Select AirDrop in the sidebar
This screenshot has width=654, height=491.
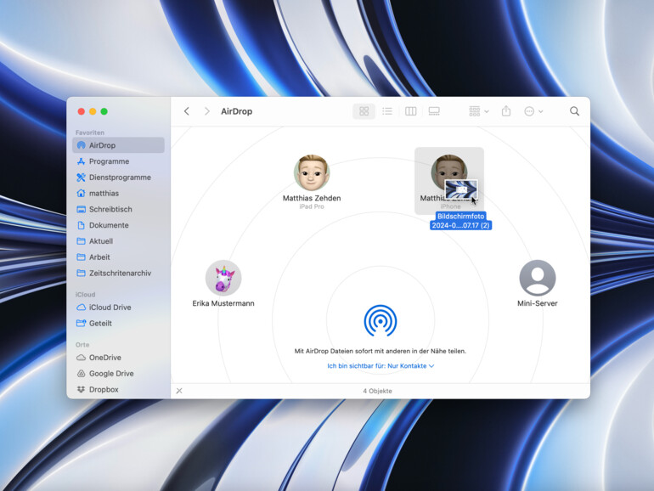pyautogui.click(x=118, y=145)
